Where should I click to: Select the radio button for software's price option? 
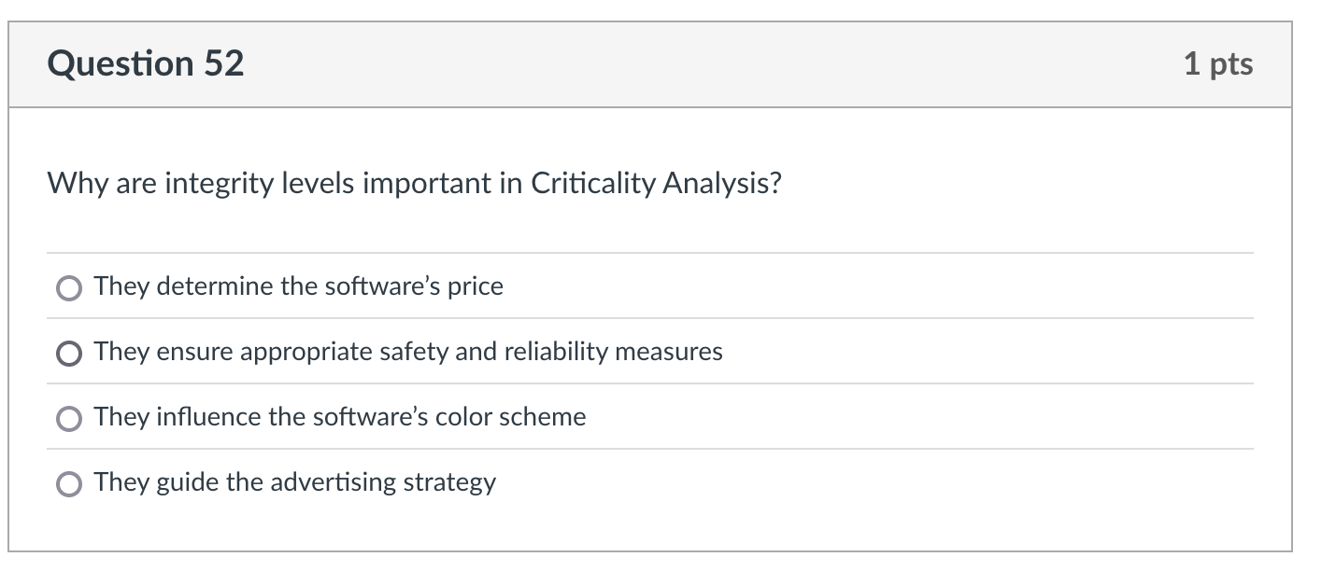[x=67, y=286]
